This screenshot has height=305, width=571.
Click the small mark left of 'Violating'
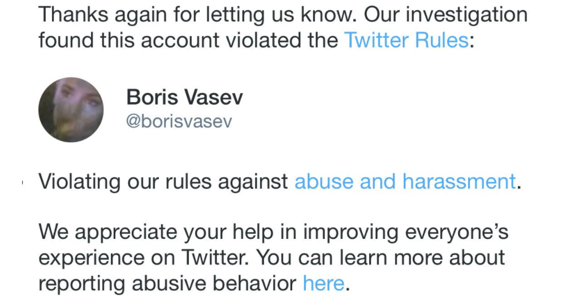[21, 182]
